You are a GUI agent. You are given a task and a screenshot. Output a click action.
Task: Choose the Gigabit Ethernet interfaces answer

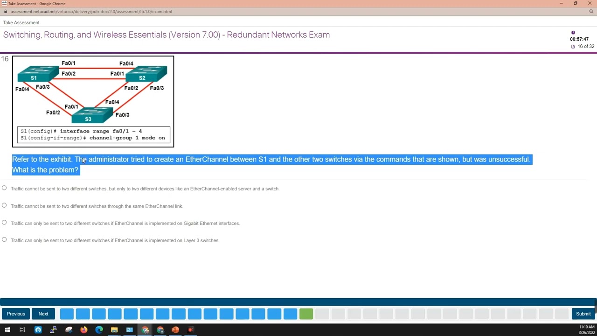pos(4,223)
